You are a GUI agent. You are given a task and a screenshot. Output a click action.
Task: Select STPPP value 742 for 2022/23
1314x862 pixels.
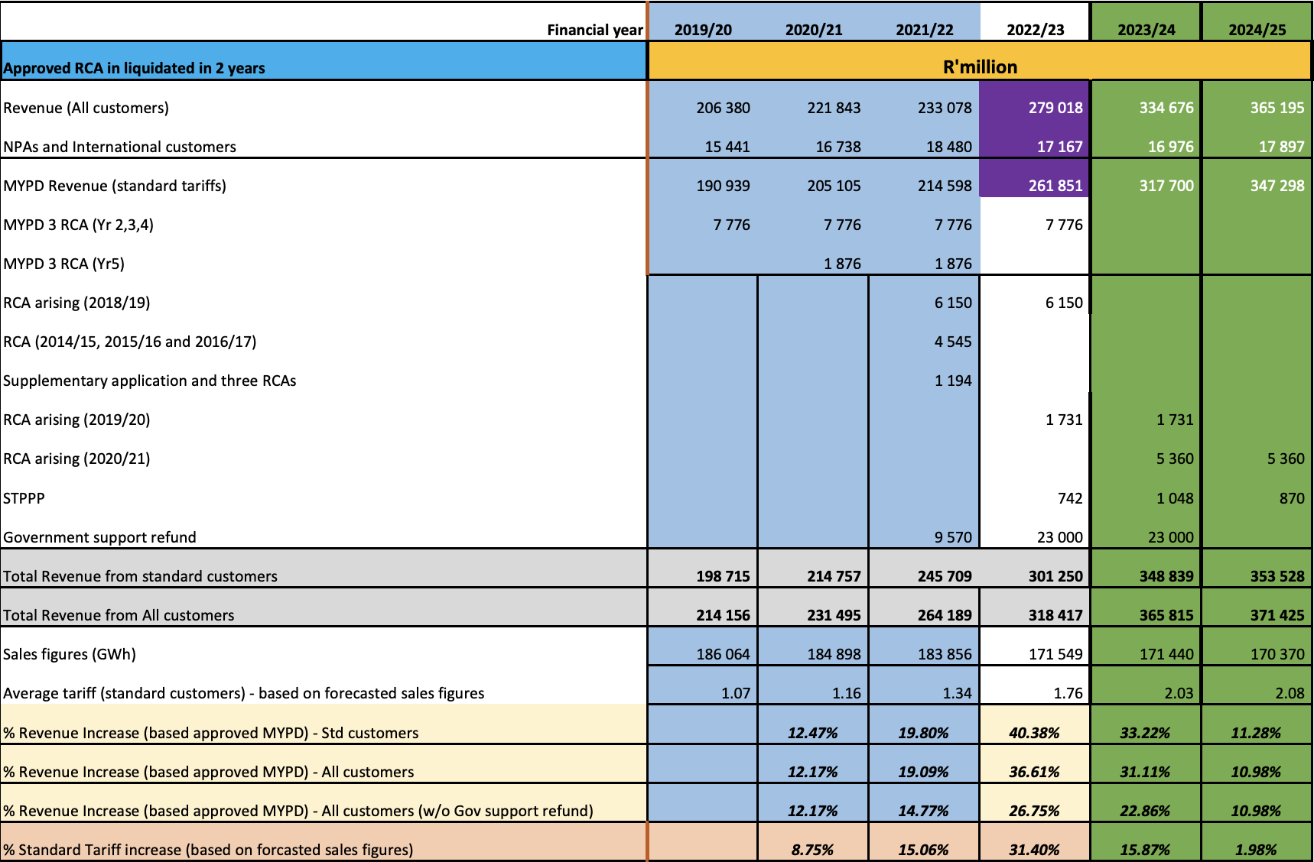coord(1069,498)
